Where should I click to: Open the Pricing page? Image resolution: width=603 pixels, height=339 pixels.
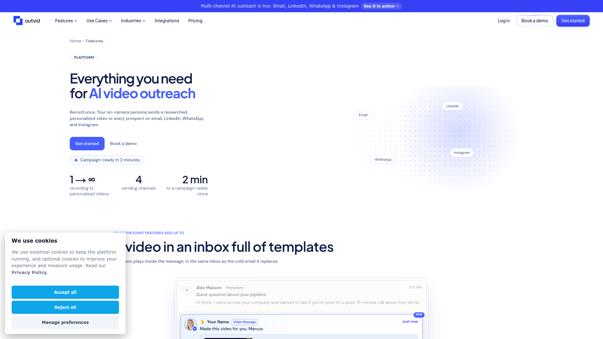[x=195, y=21]
